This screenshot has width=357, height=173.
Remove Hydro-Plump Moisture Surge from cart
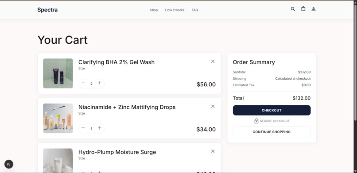213,151
